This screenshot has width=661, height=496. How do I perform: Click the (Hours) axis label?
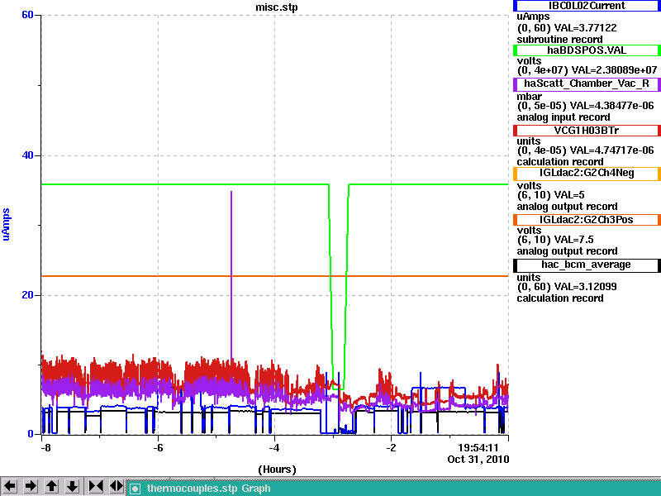click(277, 470)
